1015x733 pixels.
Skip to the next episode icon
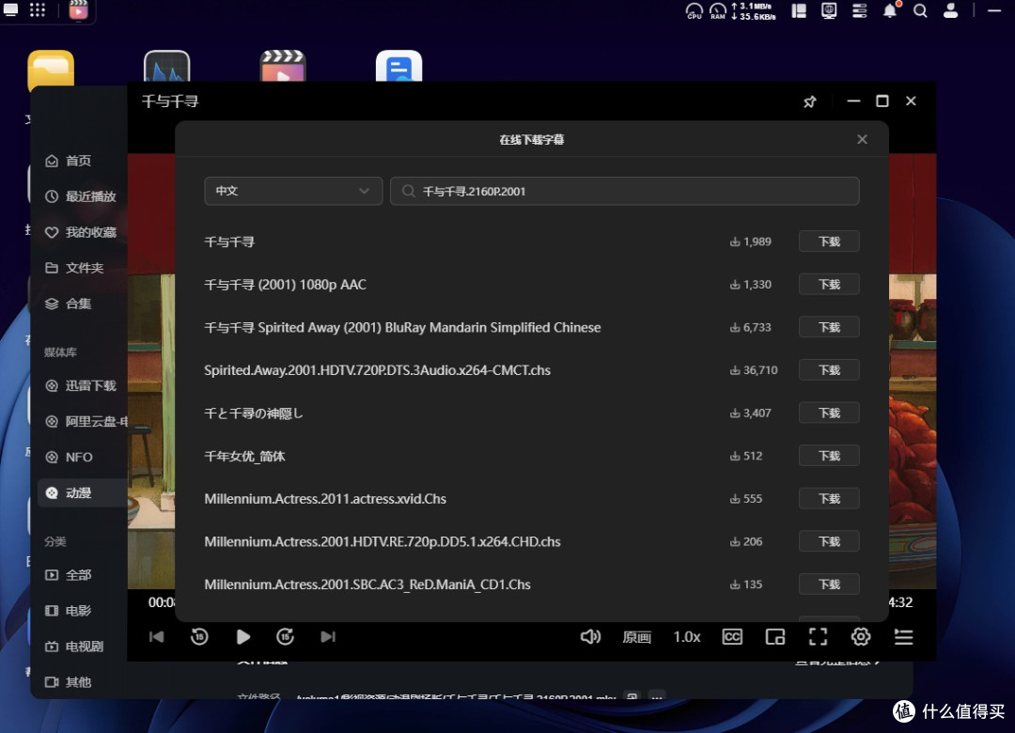pyautogui.click(x=328, y=637)
